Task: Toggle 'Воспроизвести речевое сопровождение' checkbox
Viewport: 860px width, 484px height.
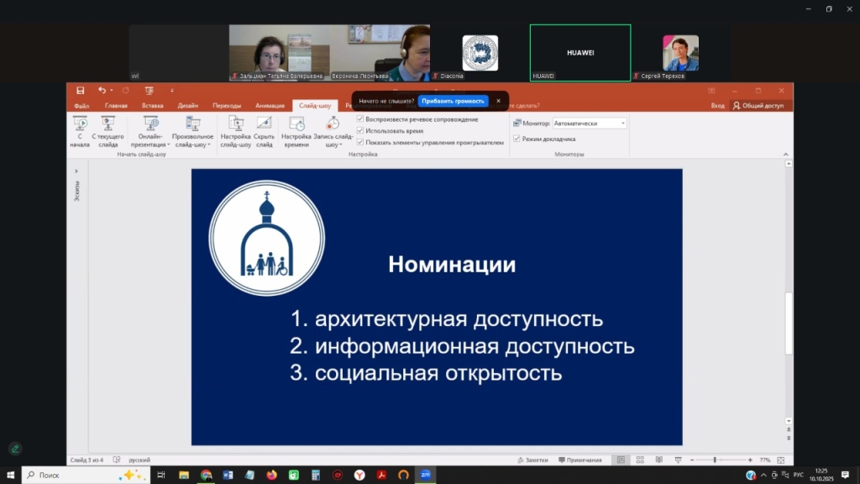Action: coord(360,119)
